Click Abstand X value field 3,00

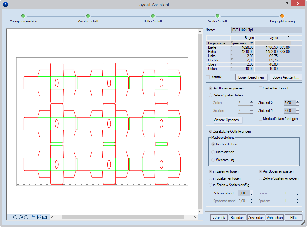(290, 103)
